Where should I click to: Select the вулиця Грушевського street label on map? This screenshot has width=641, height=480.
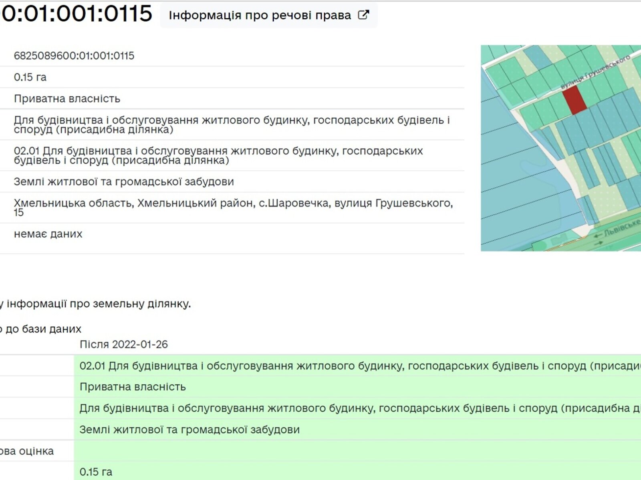[595, 72]
